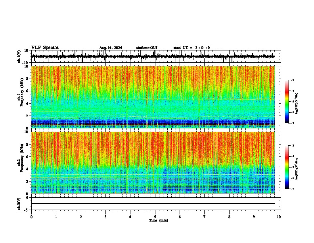Click inside the ch.2 frequency spectrogram
Viewport: 314px width, 243px height.
[x=153, y=163]
